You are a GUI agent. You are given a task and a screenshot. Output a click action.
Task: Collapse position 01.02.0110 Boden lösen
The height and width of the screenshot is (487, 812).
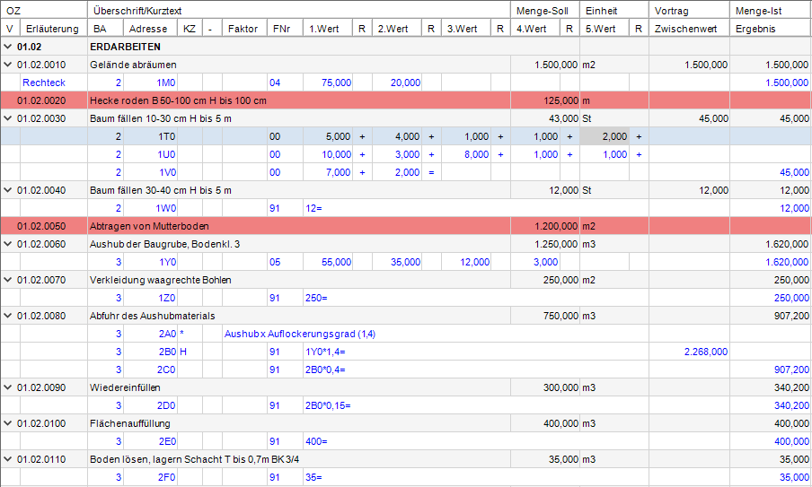point(8,459)
